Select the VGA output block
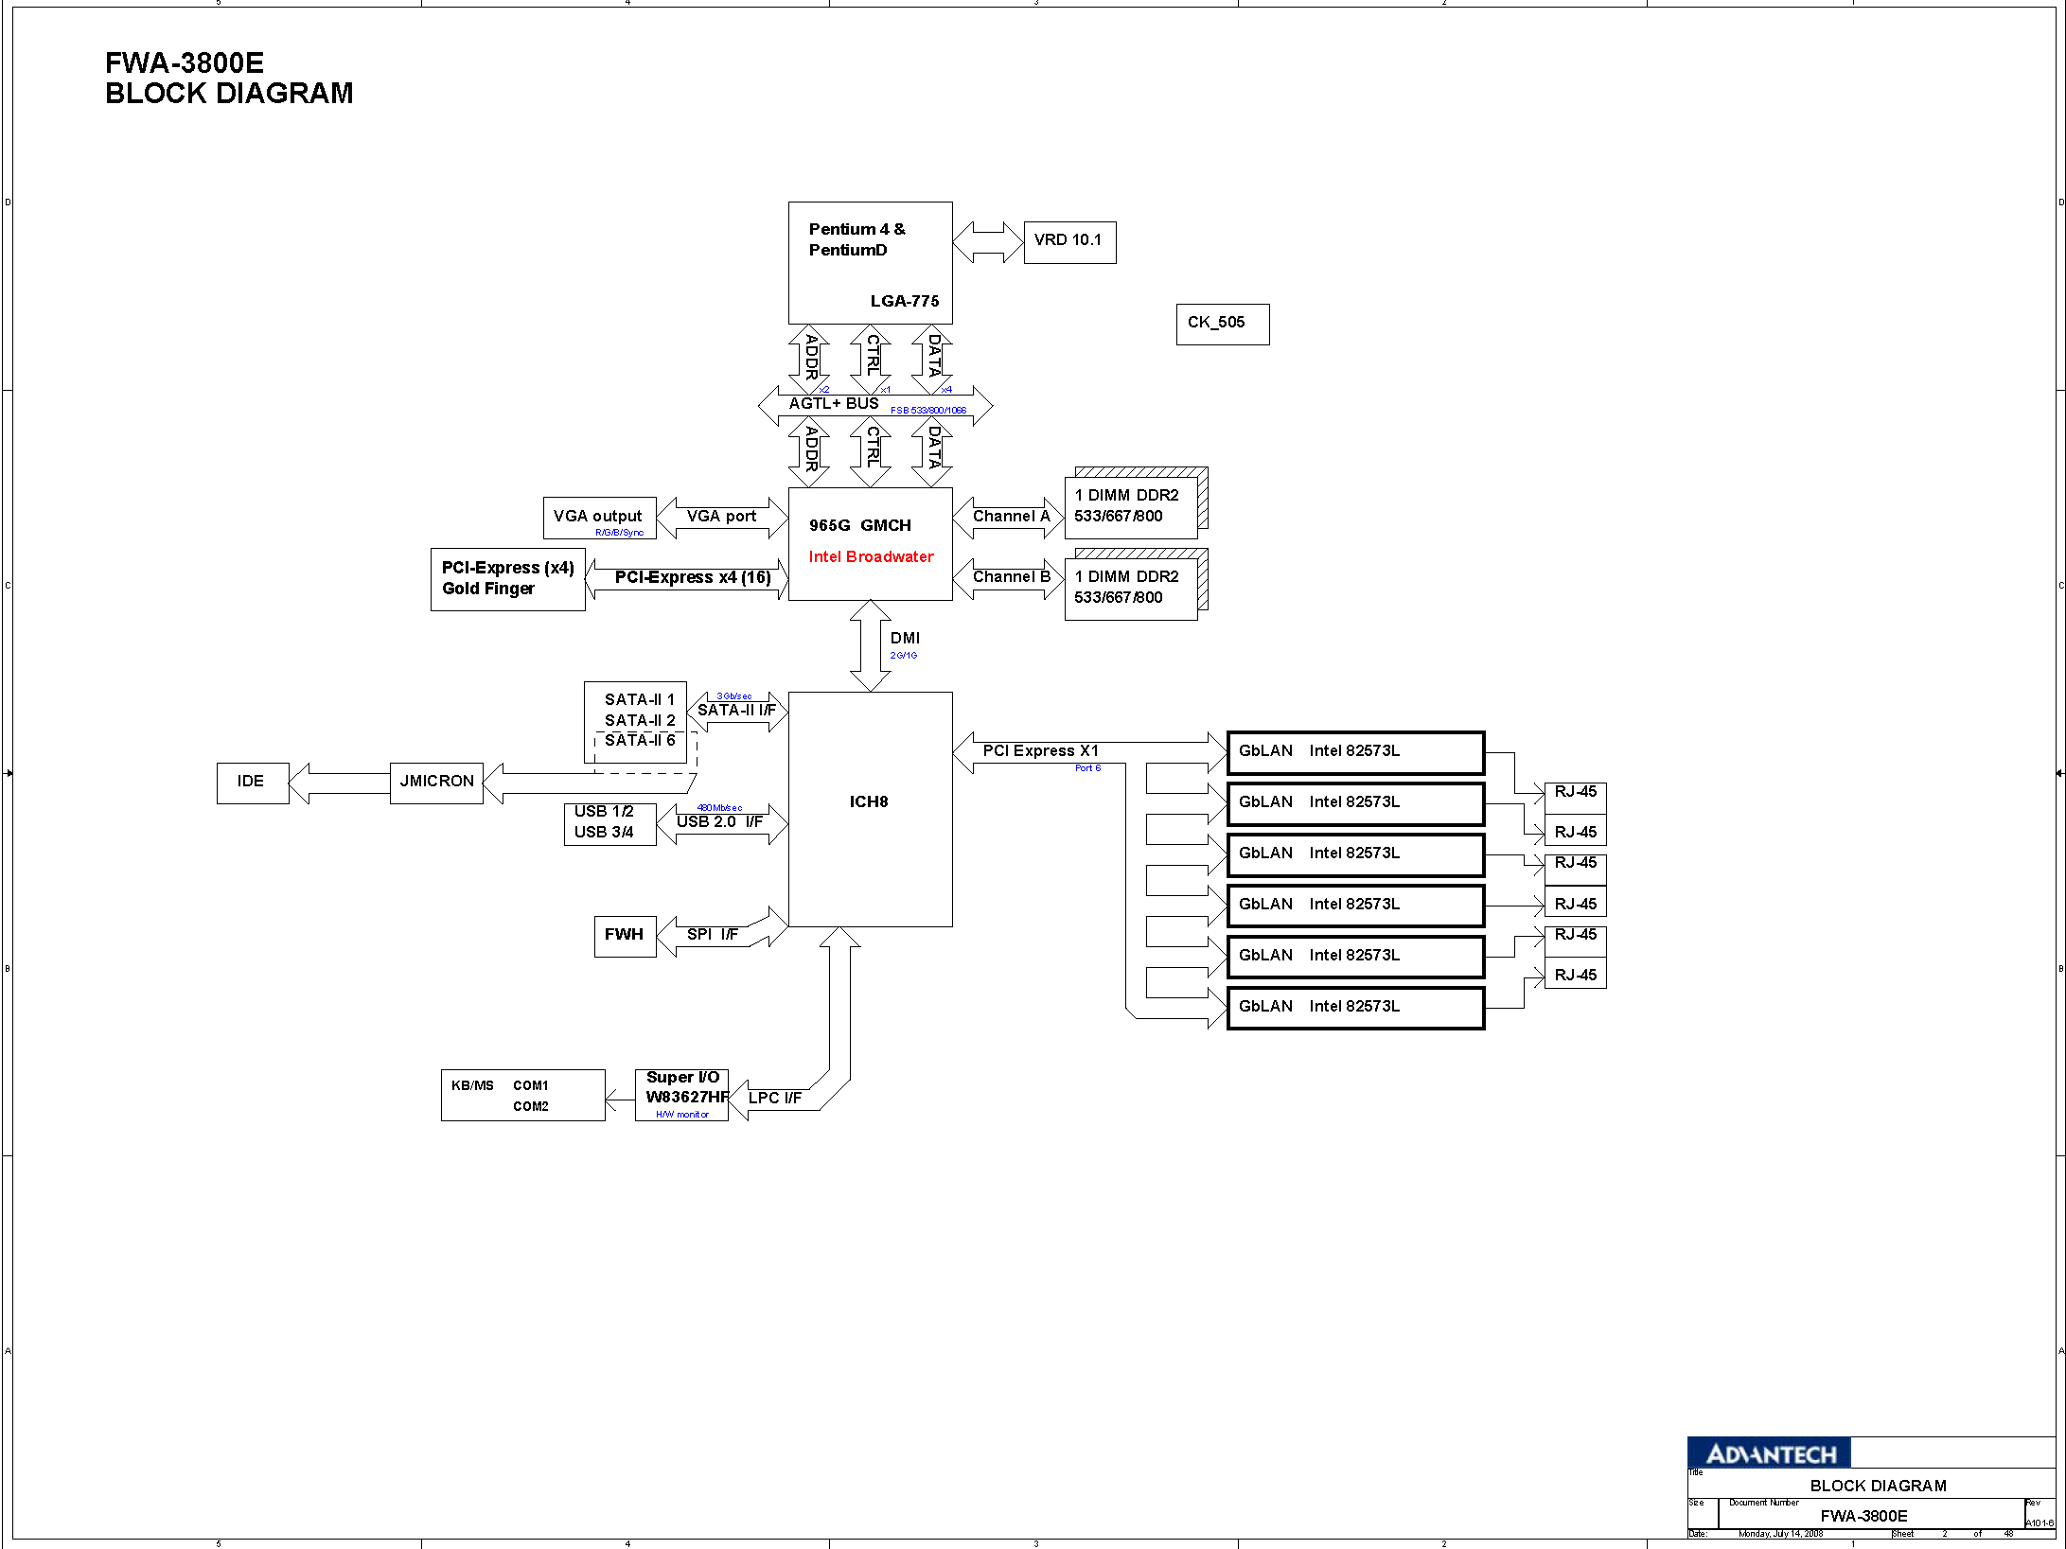The image size is (2066, 1549). click(x=599, y=518)
